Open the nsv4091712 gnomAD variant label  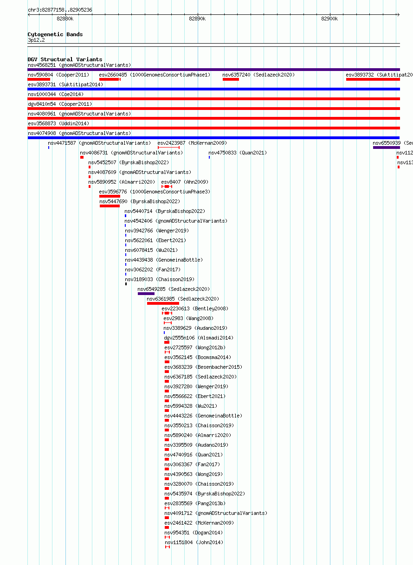coord(216,513)
